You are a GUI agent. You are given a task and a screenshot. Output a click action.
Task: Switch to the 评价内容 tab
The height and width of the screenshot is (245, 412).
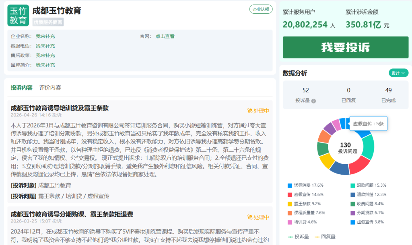50,88
